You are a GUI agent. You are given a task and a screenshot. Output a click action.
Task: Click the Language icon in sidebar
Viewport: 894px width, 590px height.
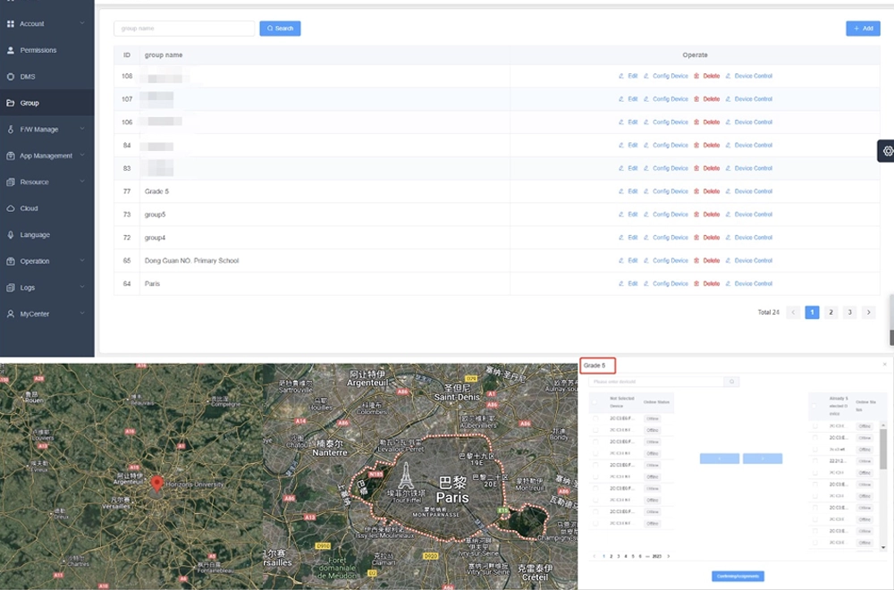(x=10, y=235)
